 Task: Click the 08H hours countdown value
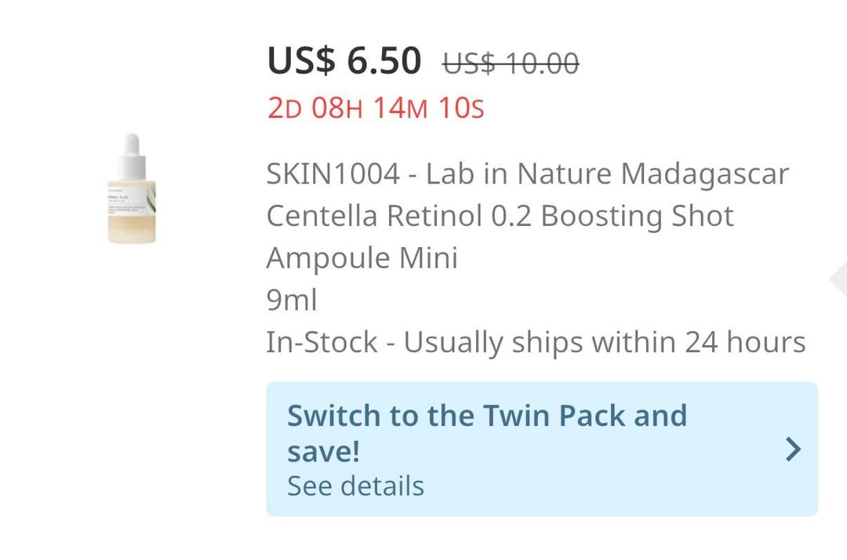point(337,107)
